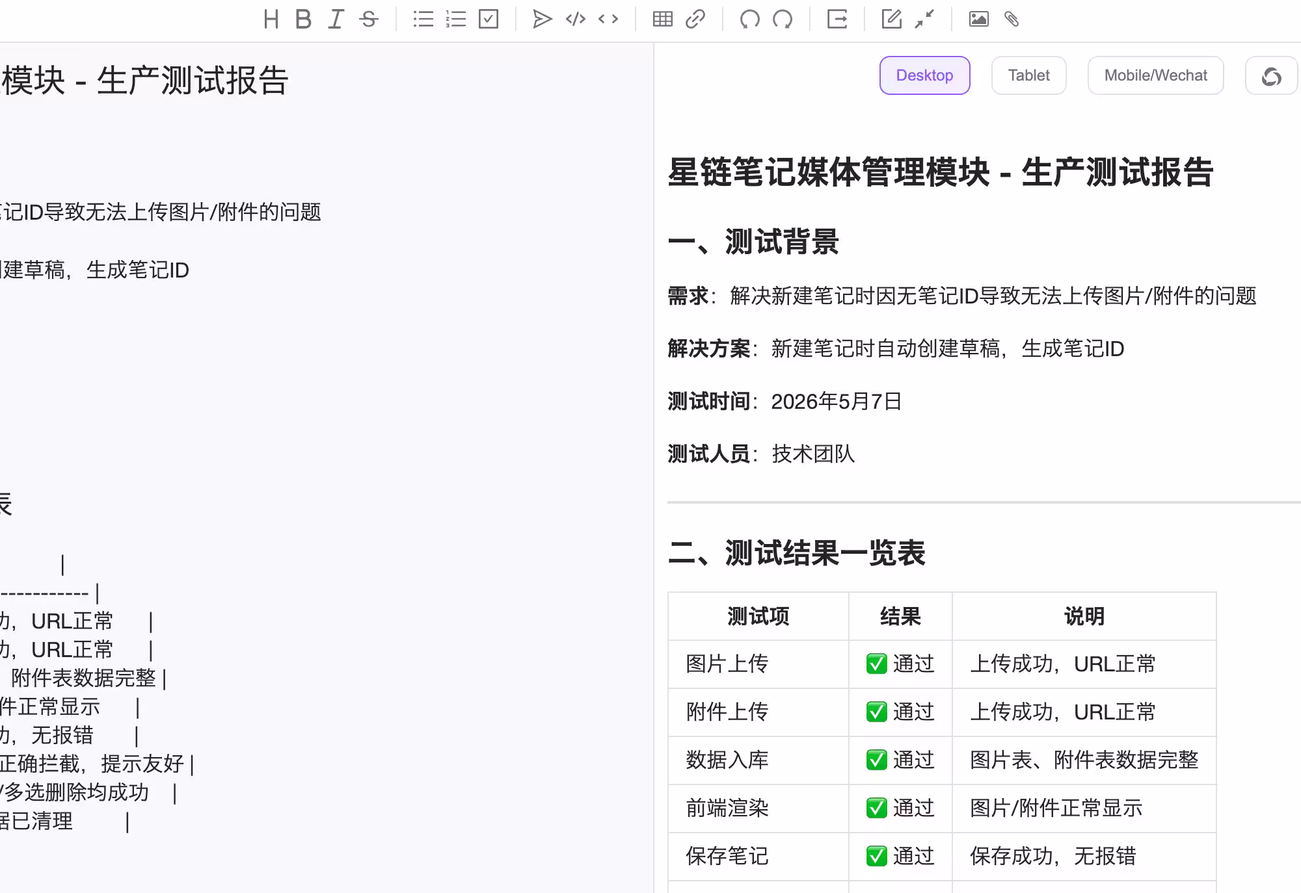This screenshot has height=893, width=1301.
Task: Insert a code block
Action: [576, 19]
